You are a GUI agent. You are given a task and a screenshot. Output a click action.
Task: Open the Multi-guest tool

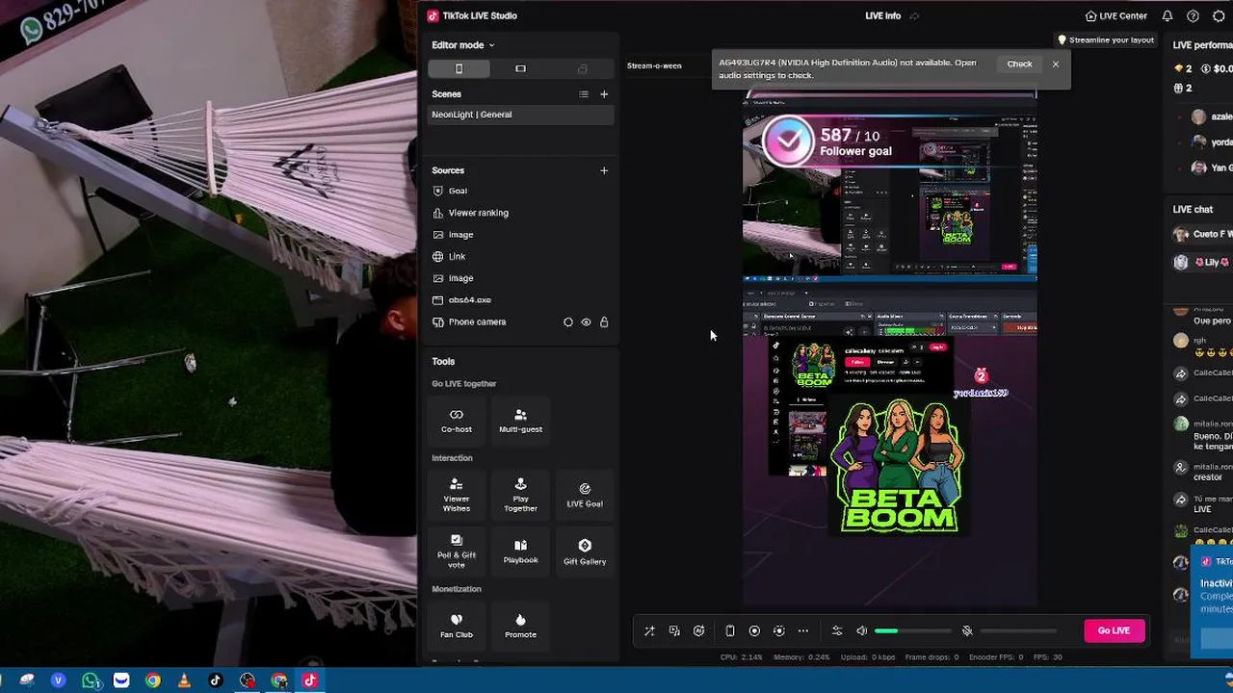520,421
